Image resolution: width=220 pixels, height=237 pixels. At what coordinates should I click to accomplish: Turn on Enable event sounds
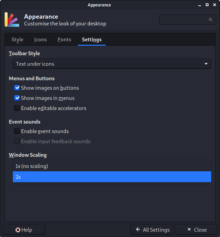click(x=17, y=131)
